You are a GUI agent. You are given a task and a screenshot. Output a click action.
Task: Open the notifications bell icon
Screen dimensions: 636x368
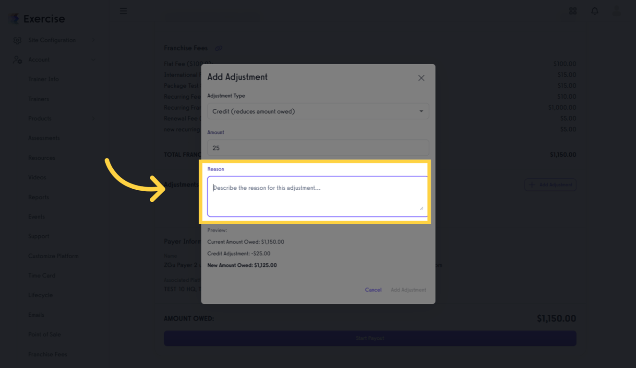595,11
